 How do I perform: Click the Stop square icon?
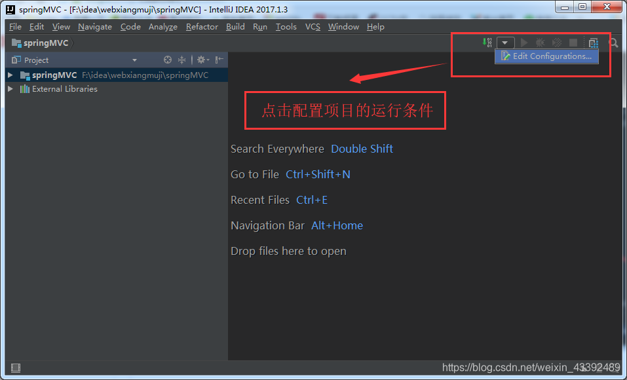(x=573, y=43)
